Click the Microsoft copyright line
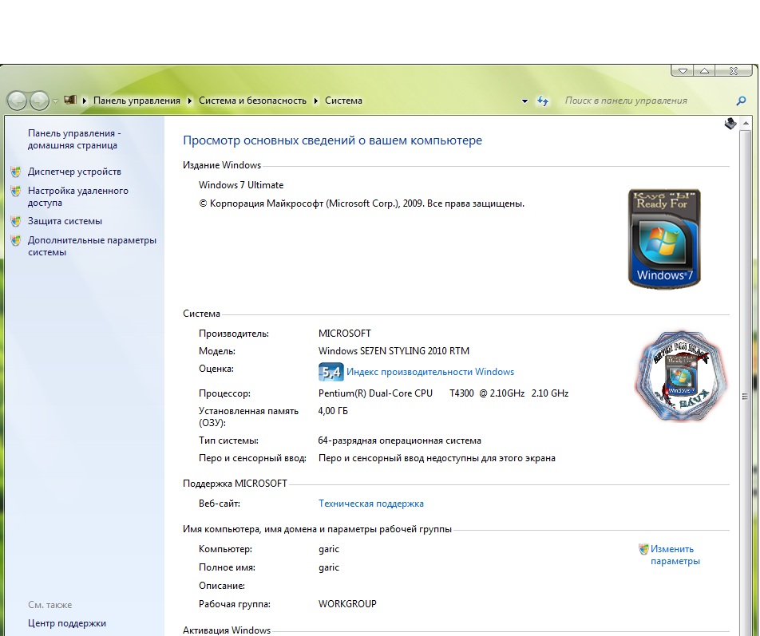 [362, 203]
